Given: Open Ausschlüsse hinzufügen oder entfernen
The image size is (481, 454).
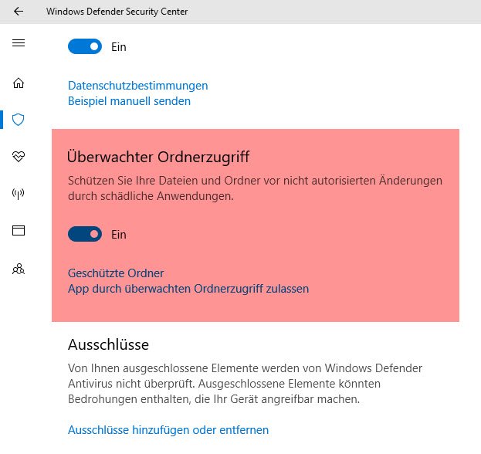Looking at the screenshot, I should [x=168, y=429].
